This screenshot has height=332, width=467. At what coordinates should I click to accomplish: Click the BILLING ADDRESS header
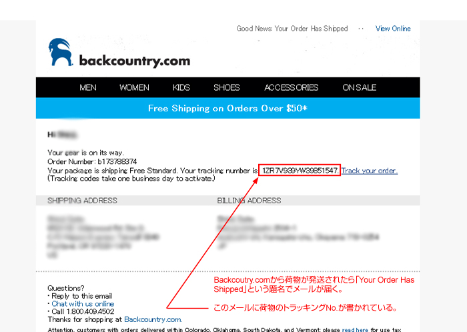pyautogui.click(x=249, y=201)
